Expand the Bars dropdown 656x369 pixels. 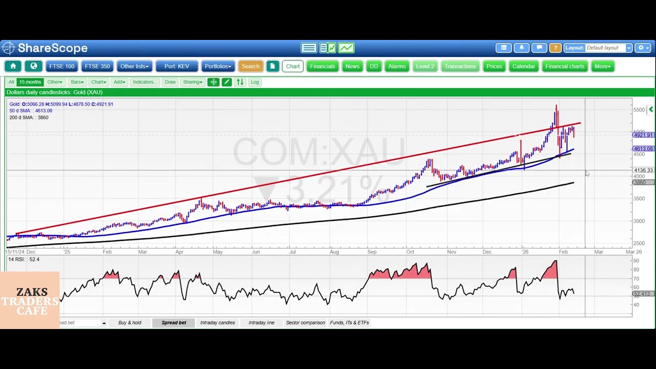[77, 82]
